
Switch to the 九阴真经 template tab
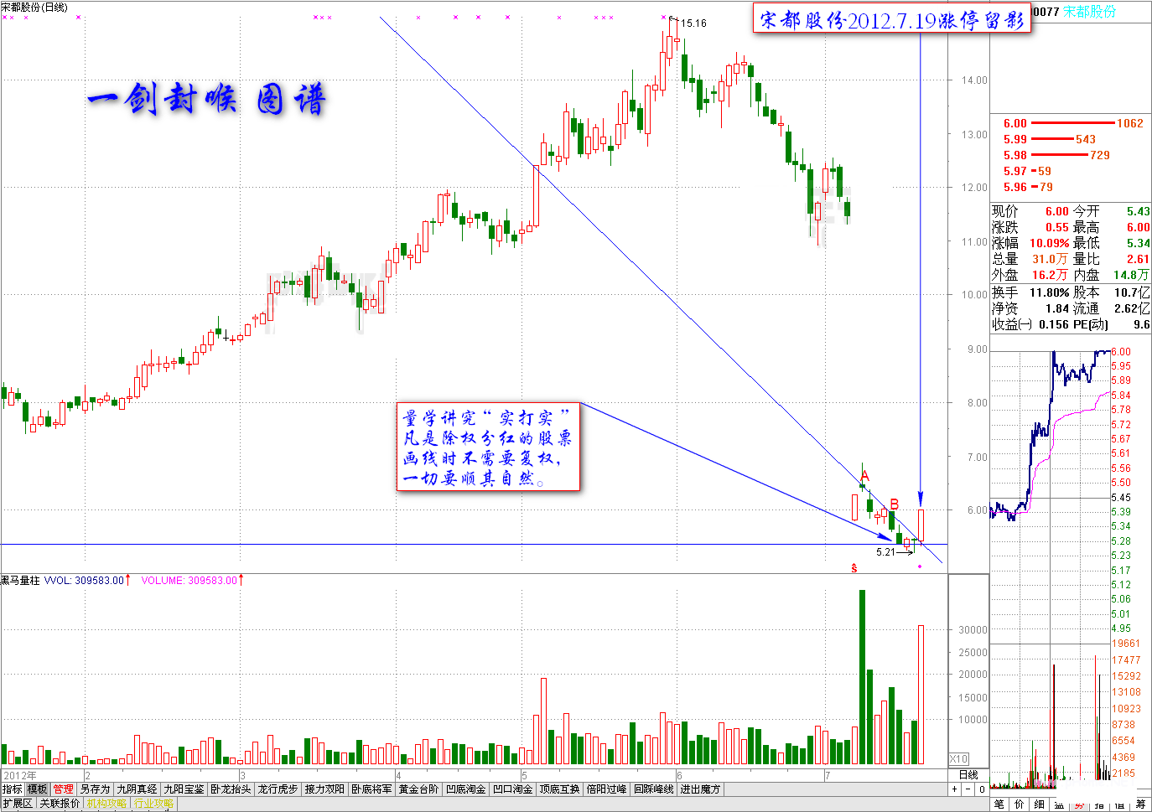pyautogui.click(x=137, y=789)
